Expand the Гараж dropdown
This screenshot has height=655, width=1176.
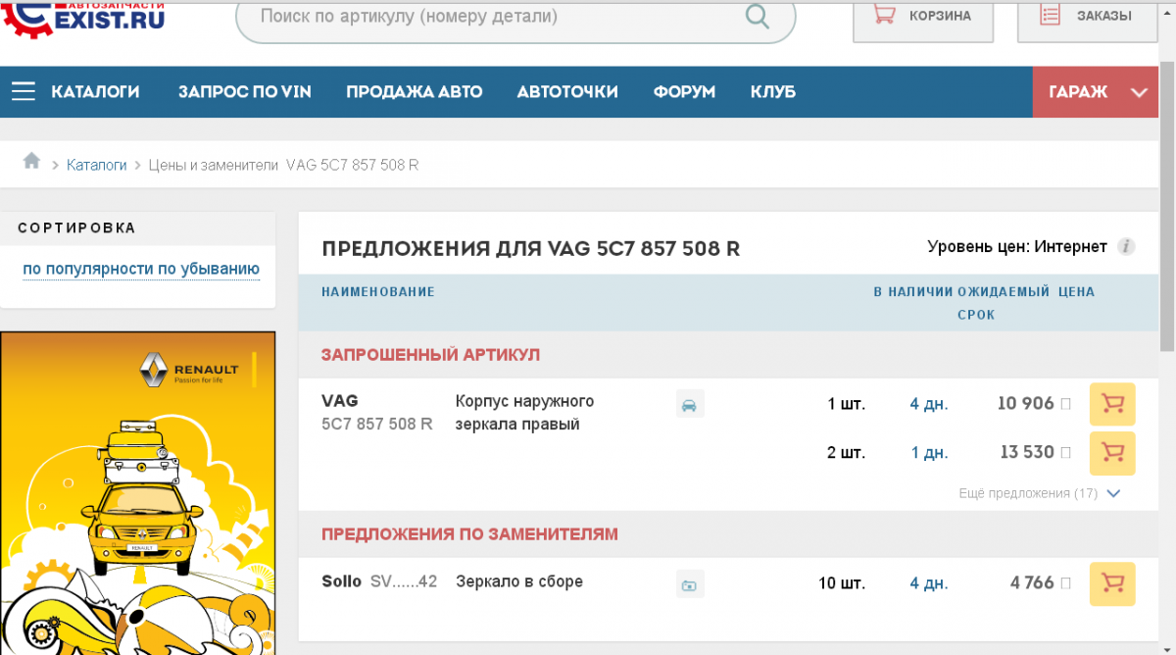tap(1097, 91)
